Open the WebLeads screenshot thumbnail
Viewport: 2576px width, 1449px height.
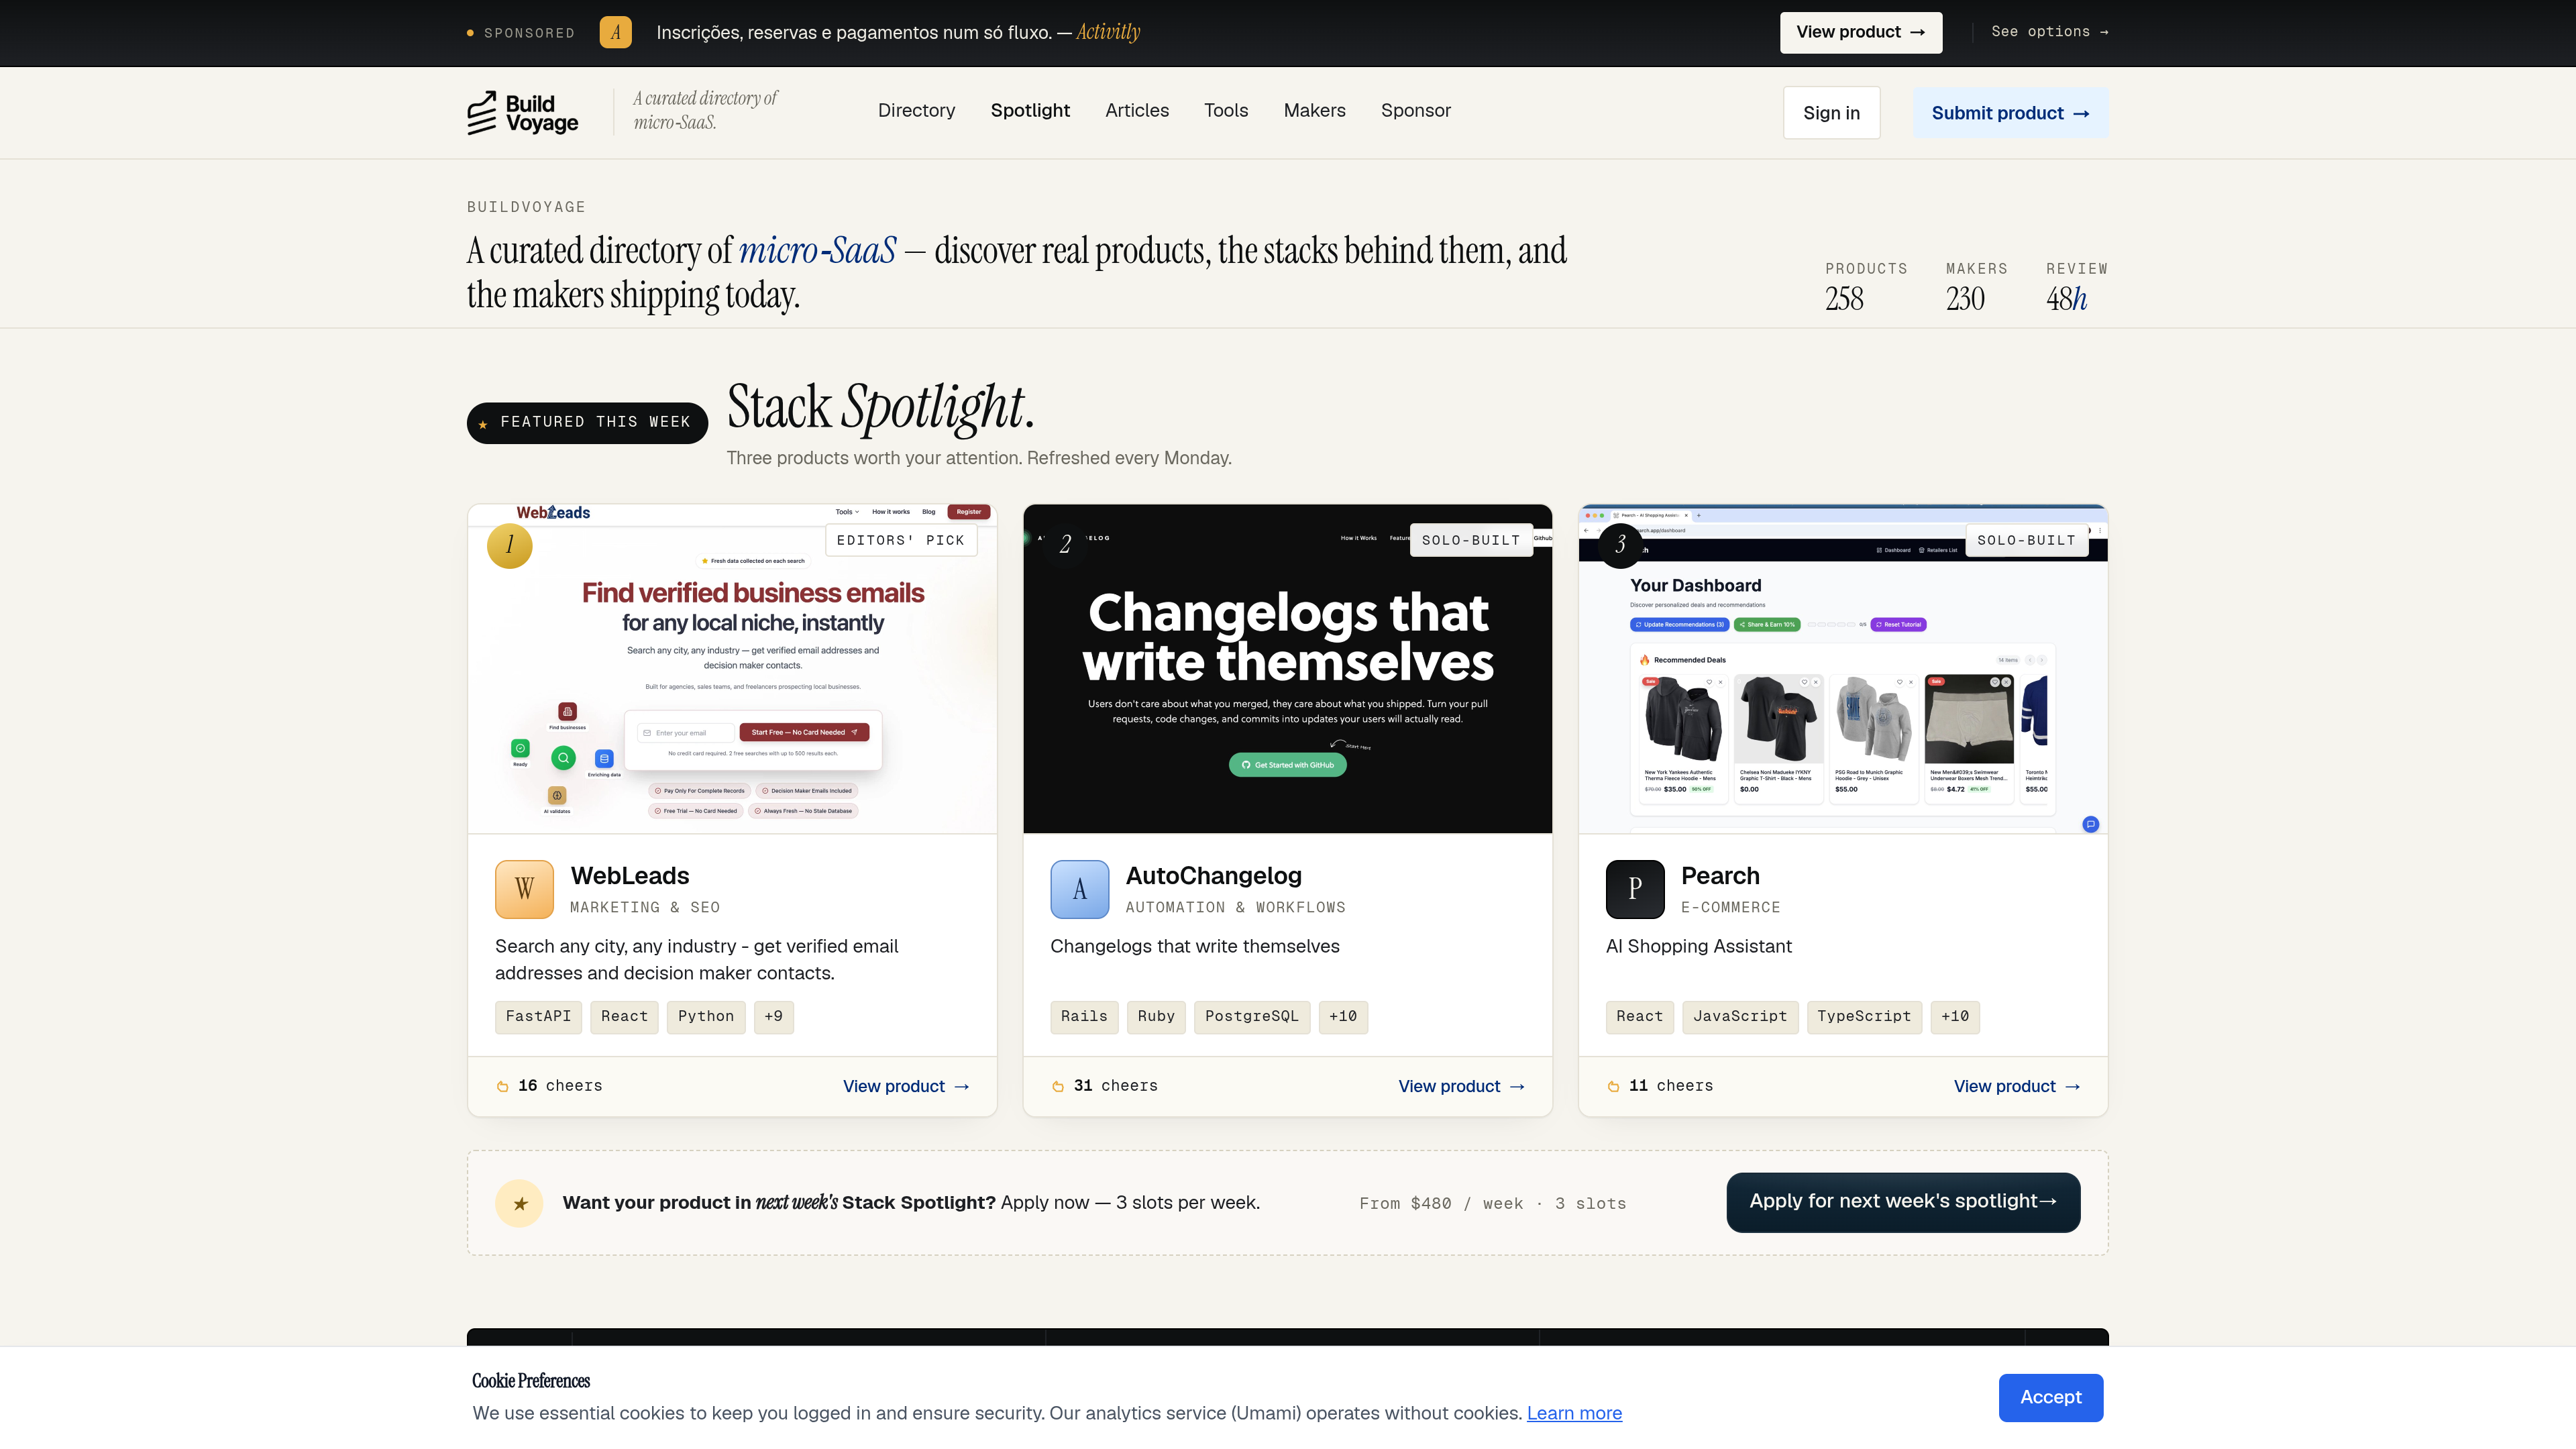click(732, 669)
